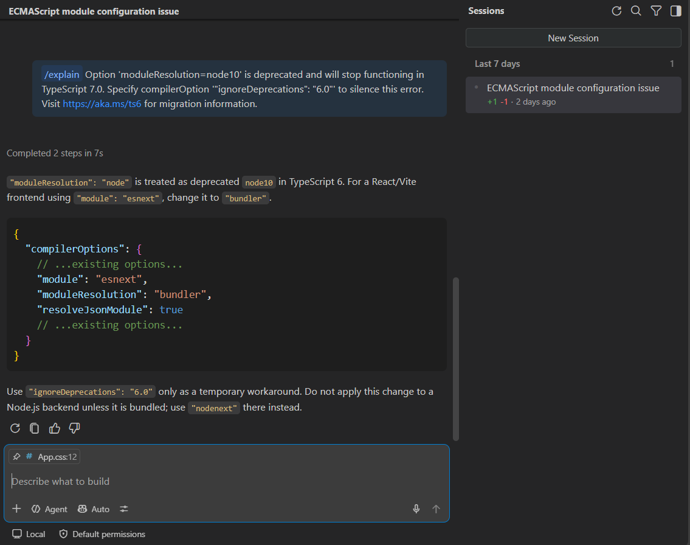Add context with the plus icon

click(x=17, y=509)
